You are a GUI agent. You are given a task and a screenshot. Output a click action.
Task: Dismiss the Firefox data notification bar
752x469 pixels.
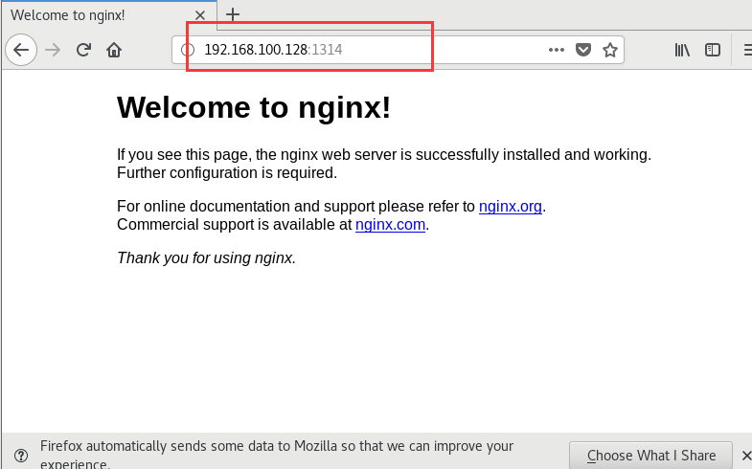pyautogui.click(x=746, y=455)
